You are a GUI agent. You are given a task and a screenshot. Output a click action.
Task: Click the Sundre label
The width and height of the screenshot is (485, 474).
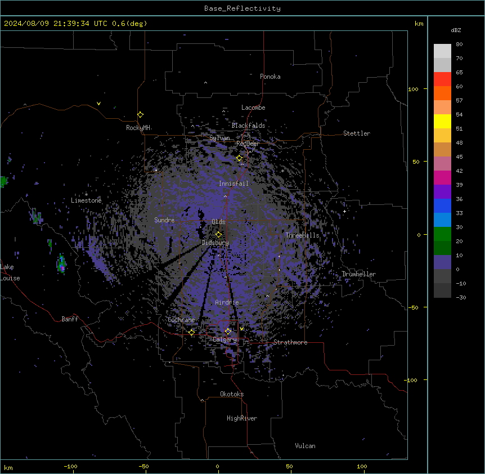point(164,220)
